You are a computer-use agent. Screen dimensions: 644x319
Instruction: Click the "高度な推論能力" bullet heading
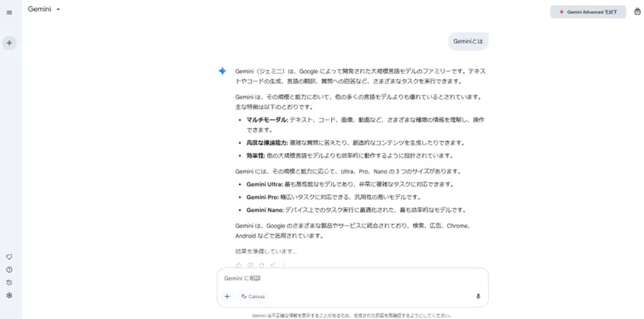point(267,143)
